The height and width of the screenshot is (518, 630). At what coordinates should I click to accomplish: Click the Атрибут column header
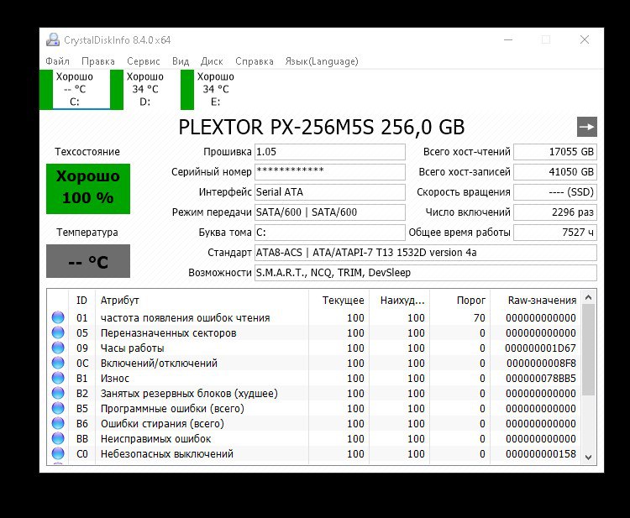pos(202,300)
